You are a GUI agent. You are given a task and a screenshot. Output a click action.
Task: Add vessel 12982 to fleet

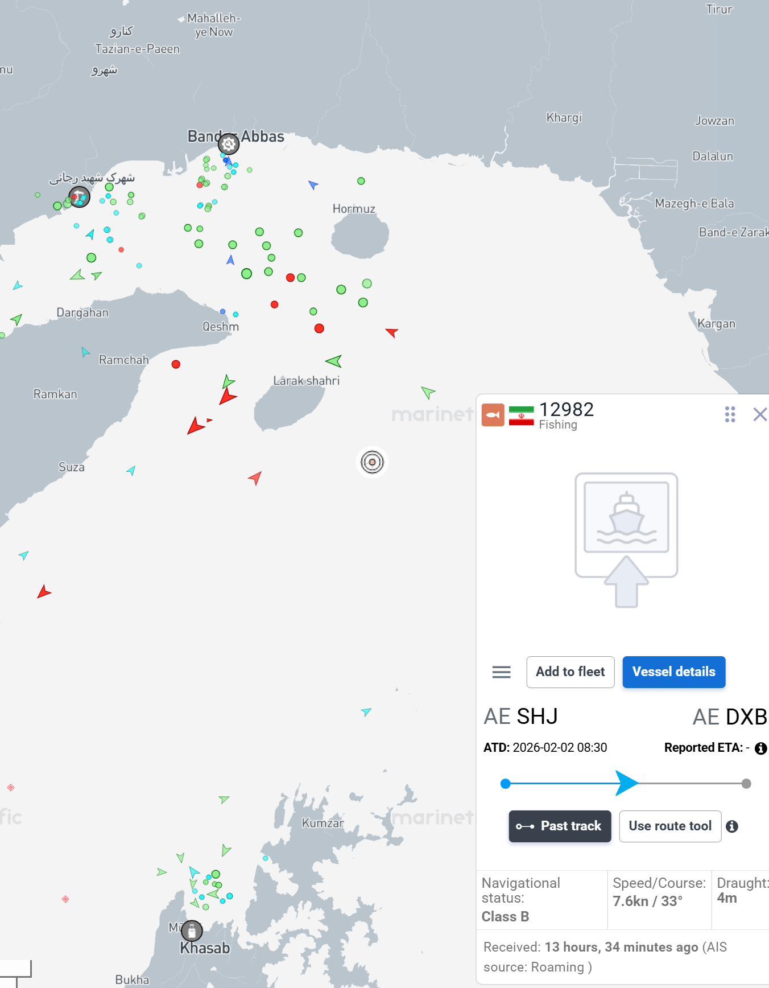(x=570, y=672)
